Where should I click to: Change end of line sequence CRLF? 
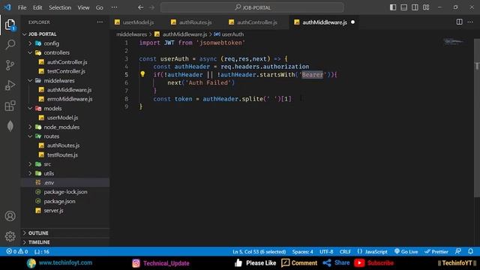345,252
